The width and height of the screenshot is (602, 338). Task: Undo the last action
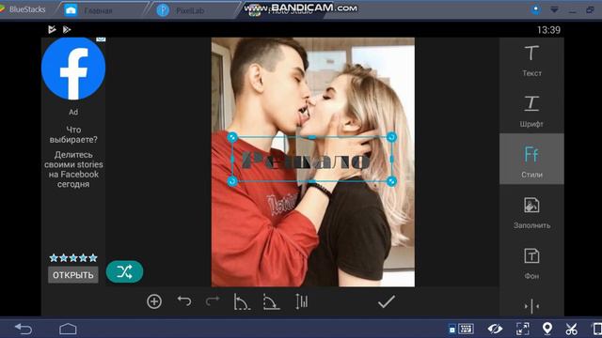click(184, 301)
